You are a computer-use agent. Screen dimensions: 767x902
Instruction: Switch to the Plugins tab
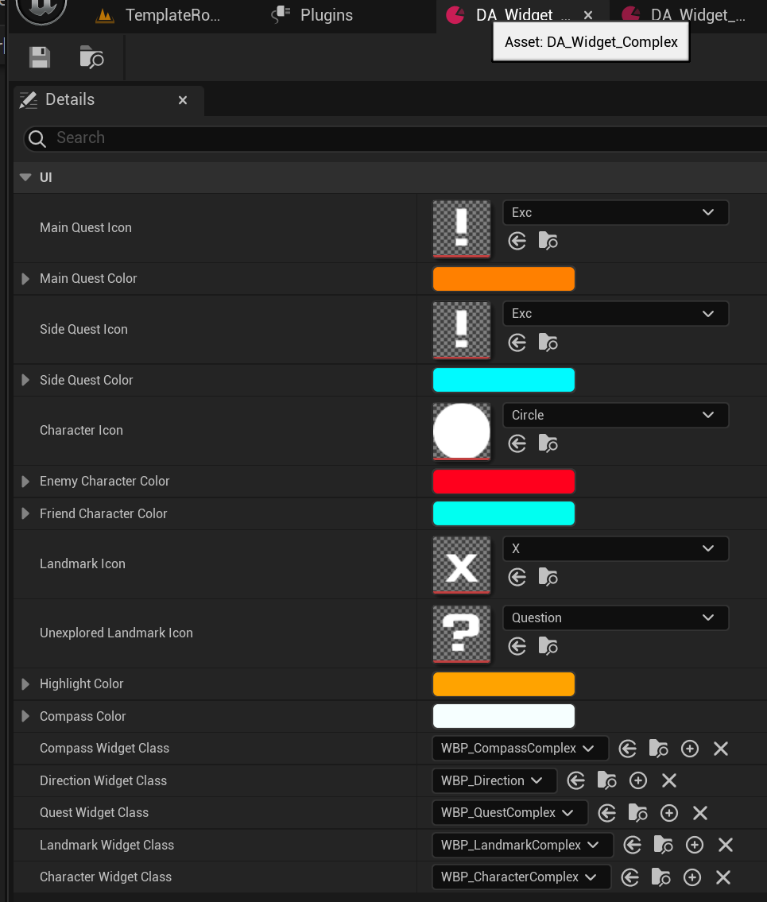coord(312,15)
